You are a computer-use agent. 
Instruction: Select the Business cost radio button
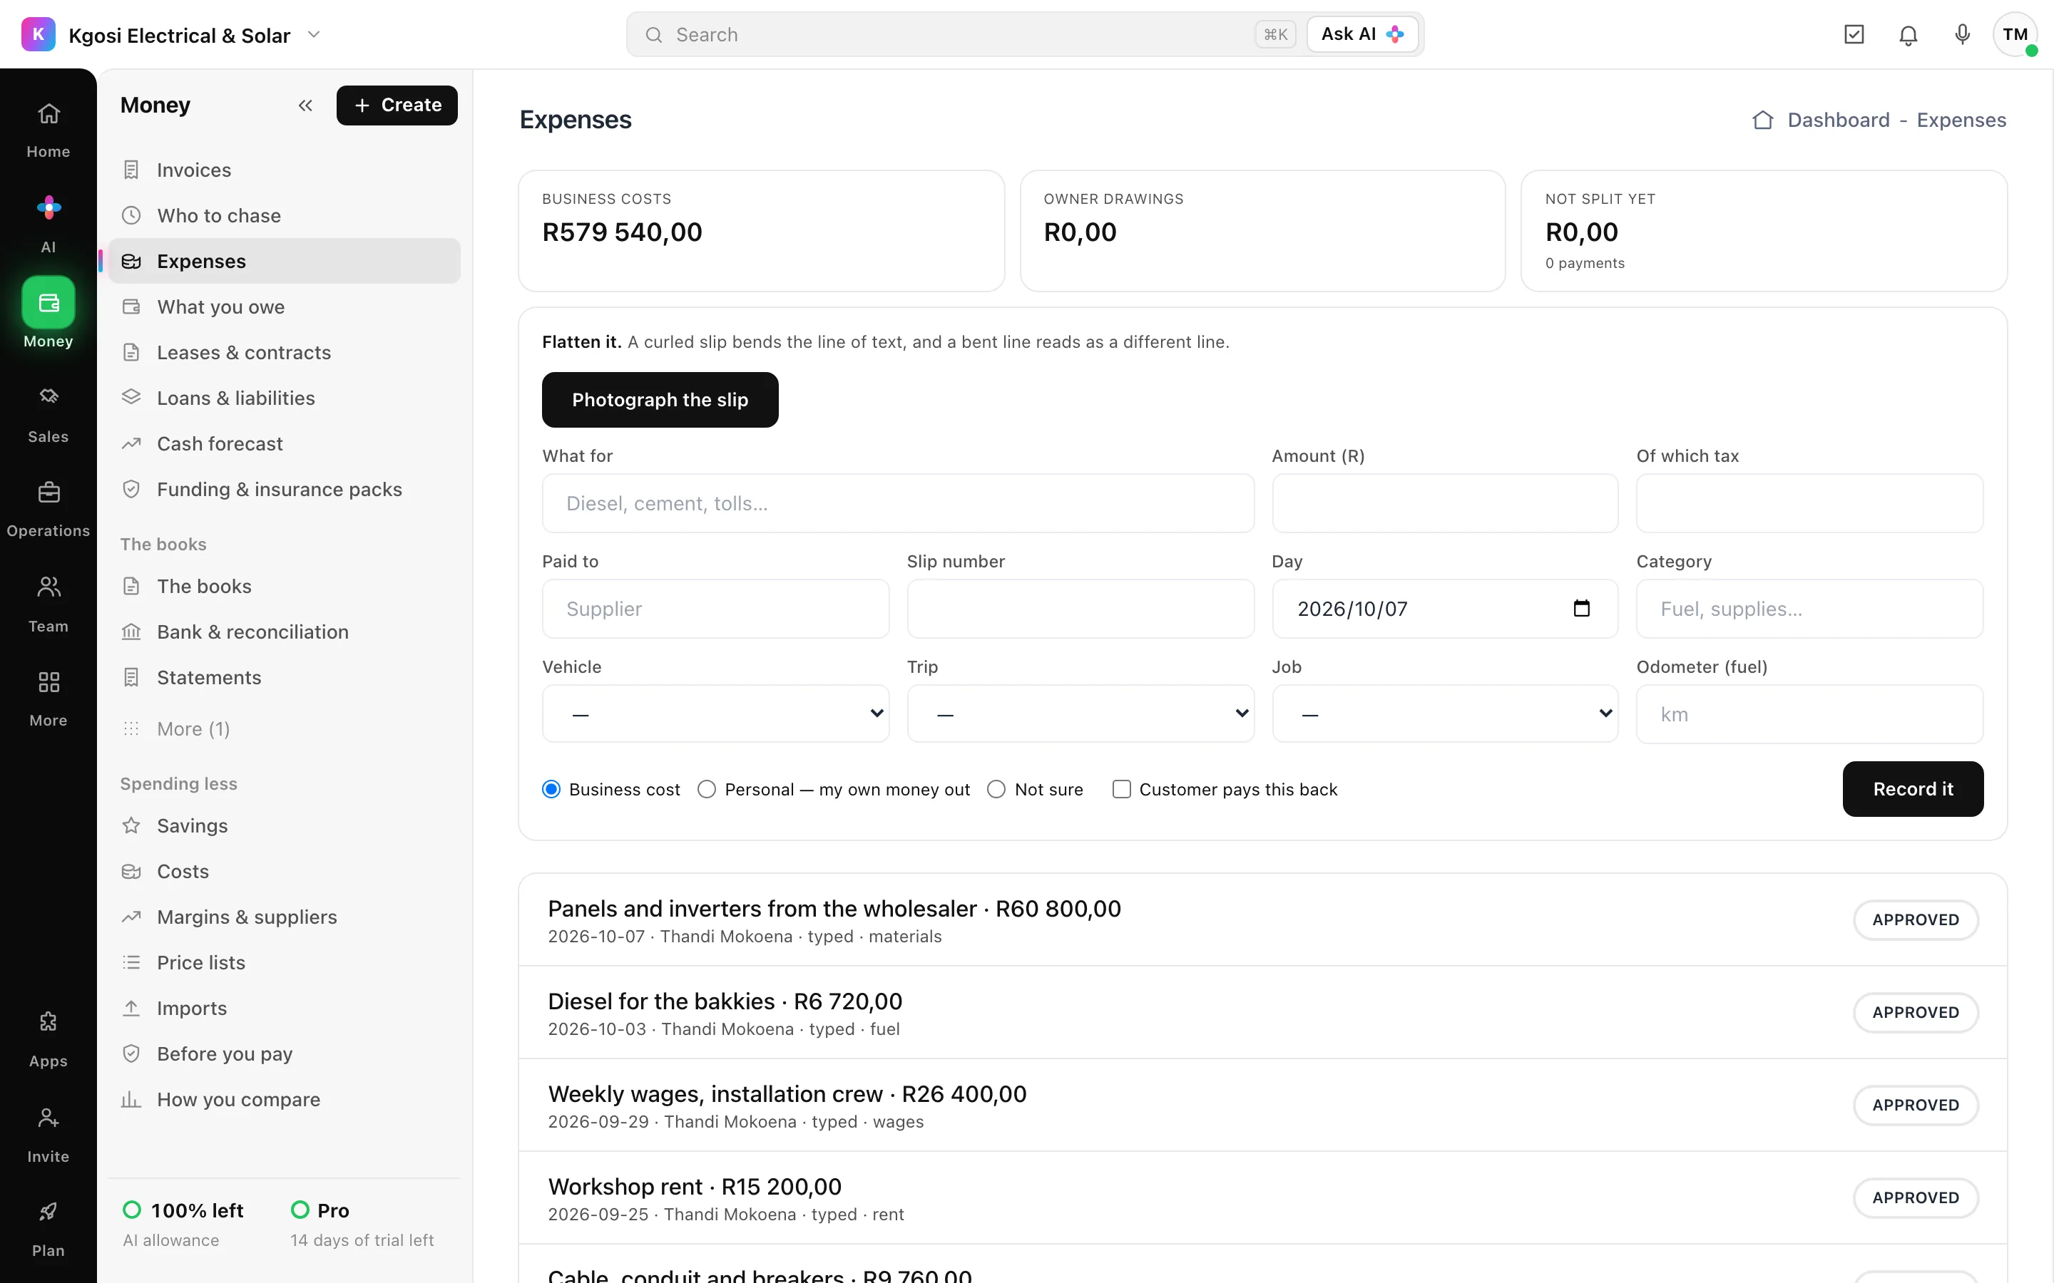coord(552,789)
